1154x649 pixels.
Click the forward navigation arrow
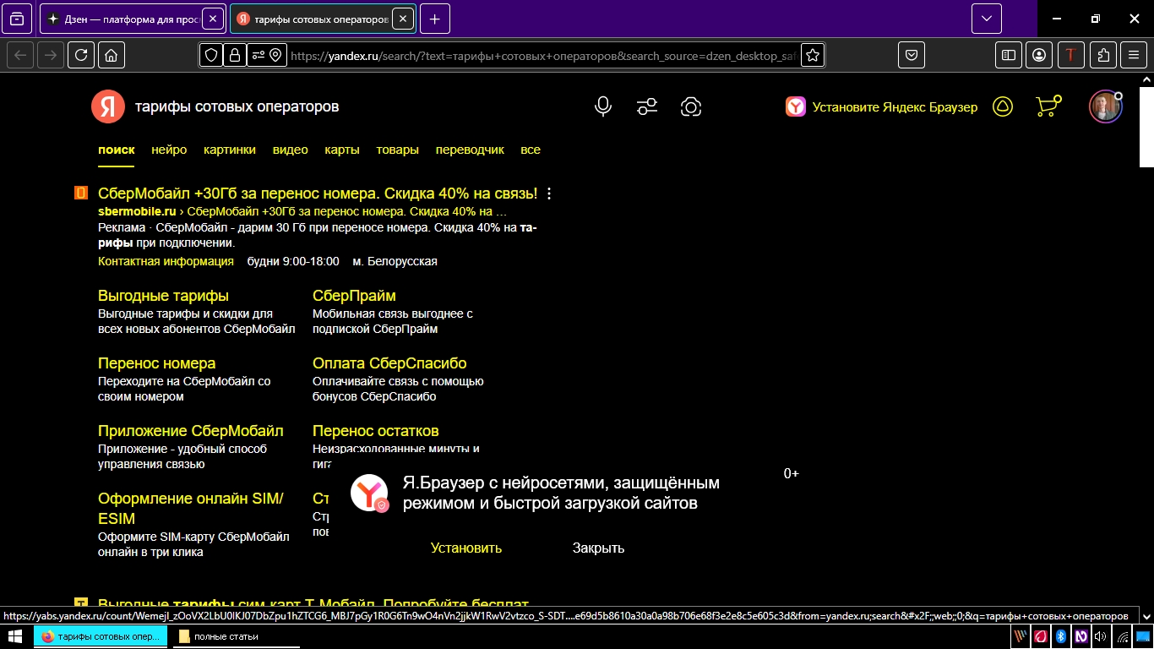click(51, 55)
